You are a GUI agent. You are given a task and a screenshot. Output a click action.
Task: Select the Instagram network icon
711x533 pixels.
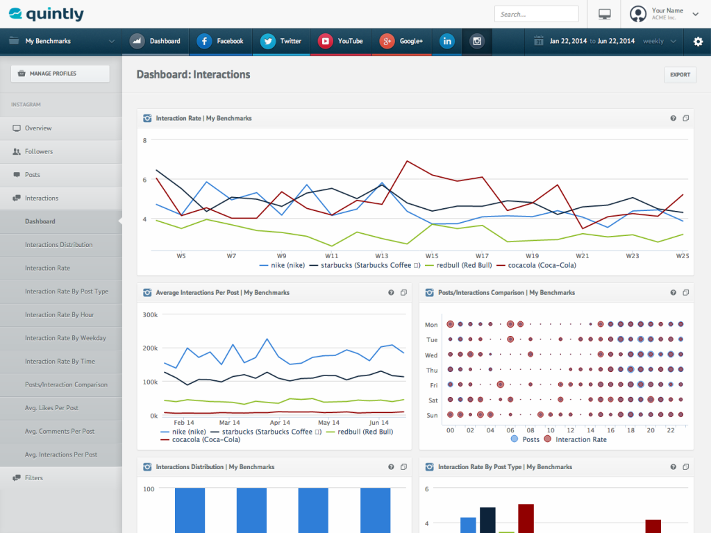[x=477, y=41]
